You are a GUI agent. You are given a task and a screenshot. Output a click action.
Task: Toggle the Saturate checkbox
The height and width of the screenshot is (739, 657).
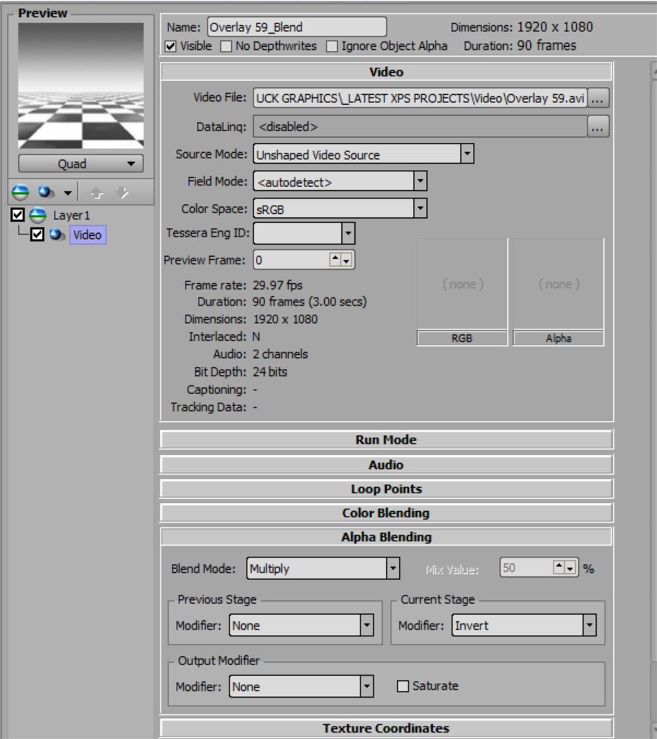pos(403,686)
